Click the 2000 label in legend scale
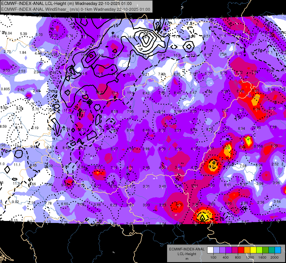Screen dimensions: 286x263 click(x=275, y=257)
